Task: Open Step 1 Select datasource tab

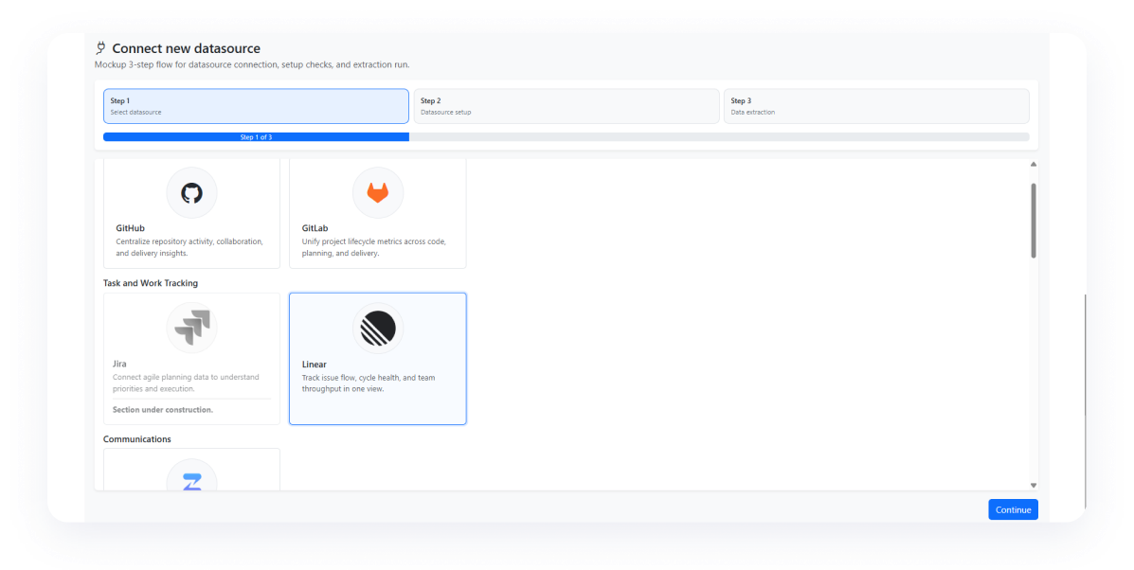Action: (x=256, y=106)
